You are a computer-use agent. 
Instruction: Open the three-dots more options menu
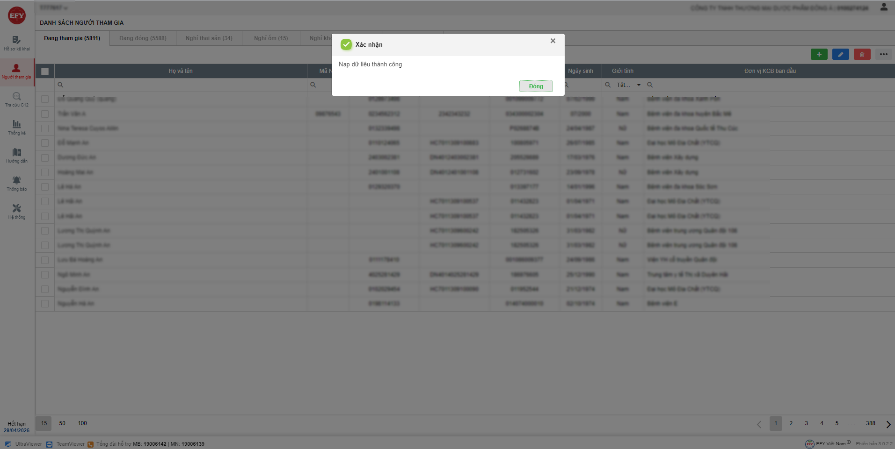pyautogui.click(x=883, y=55)
